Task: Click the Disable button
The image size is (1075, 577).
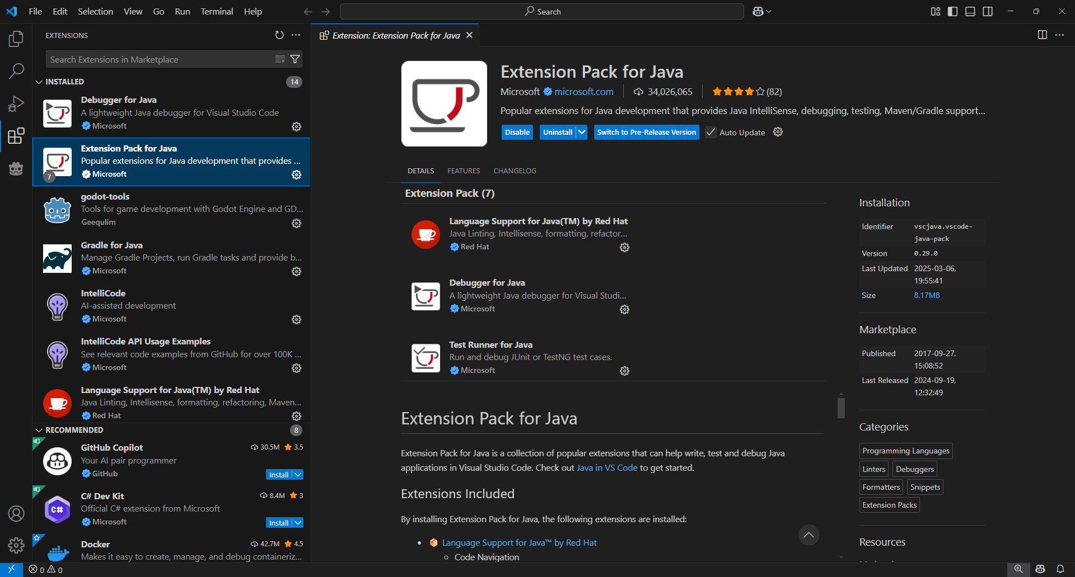Action: [517, 133]
